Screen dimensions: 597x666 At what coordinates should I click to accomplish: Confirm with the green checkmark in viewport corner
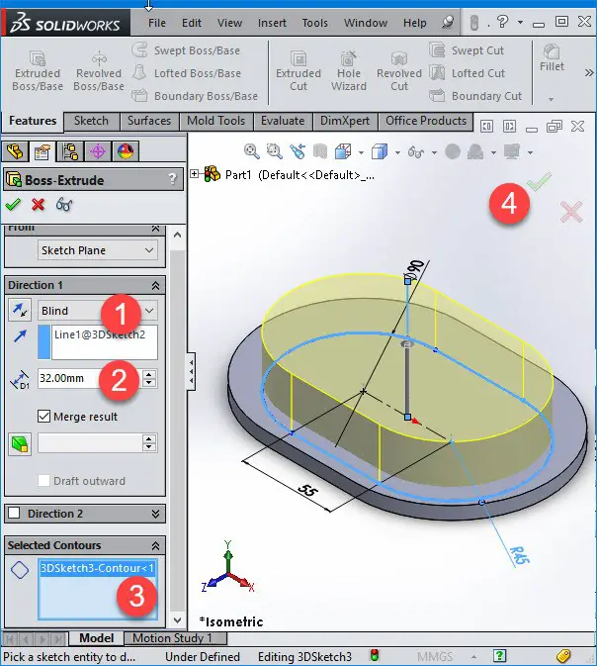click(539, 182)
